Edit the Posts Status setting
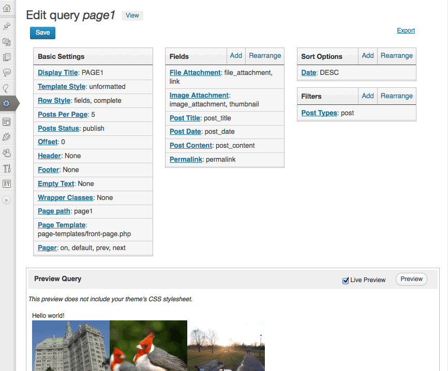448x371 pixels. [x=58, y=129]
